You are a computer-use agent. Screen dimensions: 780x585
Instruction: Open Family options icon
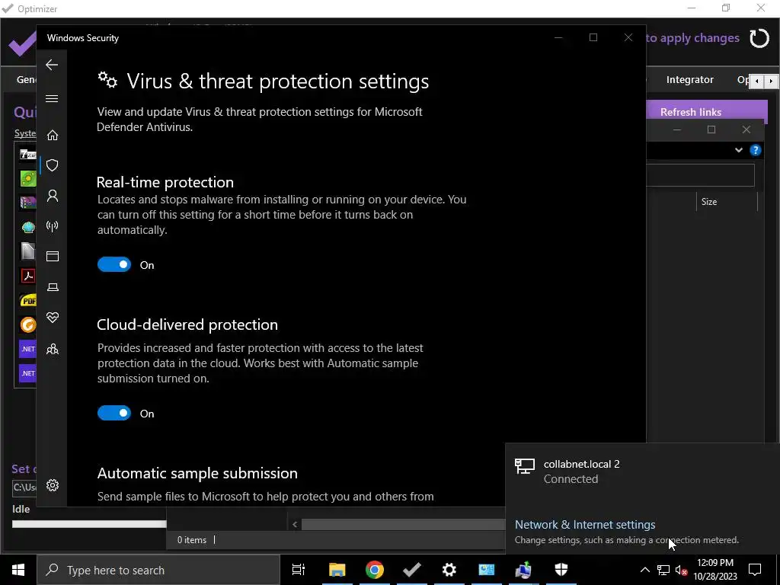[x=53, y=349]
